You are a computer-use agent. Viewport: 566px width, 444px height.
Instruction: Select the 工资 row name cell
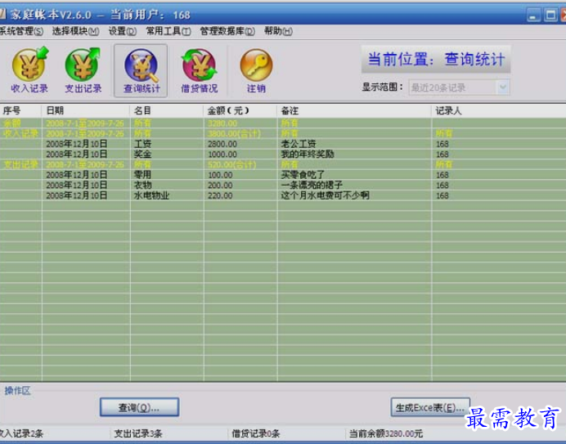(142, 144)
